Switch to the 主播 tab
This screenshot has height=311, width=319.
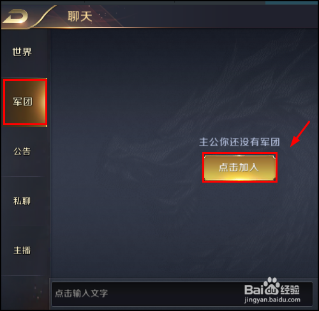[x=22, y=250]
